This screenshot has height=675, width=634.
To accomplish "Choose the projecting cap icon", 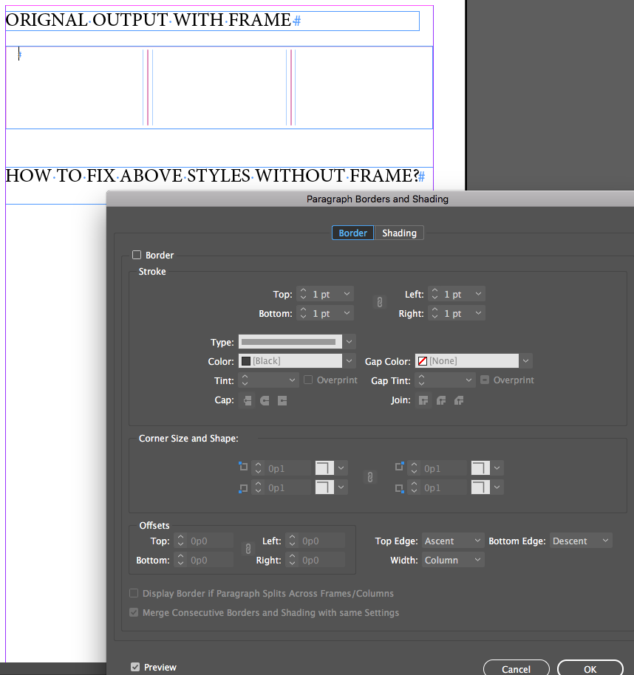I will coord(282,400).
